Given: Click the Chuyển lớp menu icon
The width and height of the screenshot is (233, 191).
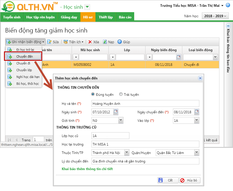Looking at the screenshot, I should point(10,70).
